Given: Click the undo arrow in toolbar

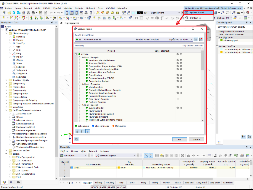Looking at the screenshot, I should click(x=51, y=13).
